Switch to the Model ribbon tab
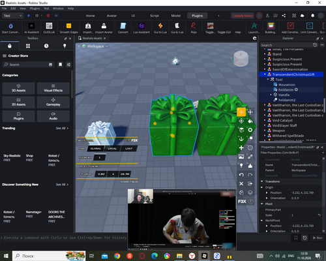Viewport: 326px width, 261px height. click(176, 16)
